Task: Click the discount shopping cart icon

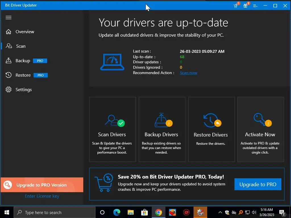Action: [x=104, y=183]
